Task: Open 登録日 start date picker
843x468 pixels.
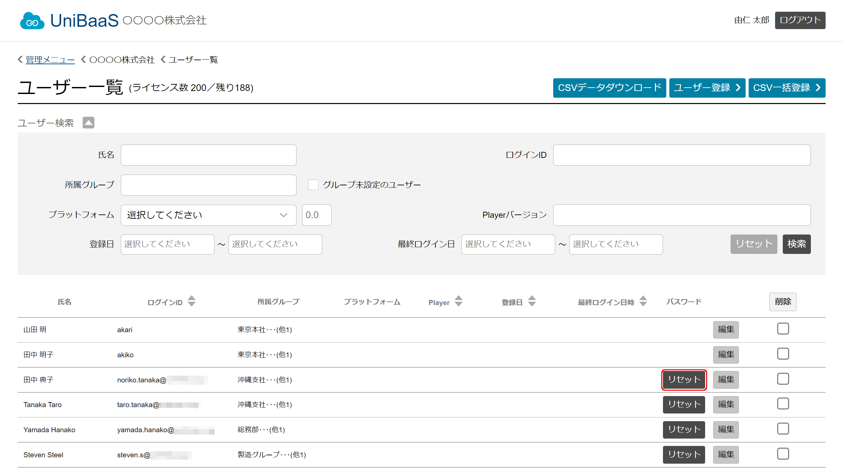Action: point(167,245)
